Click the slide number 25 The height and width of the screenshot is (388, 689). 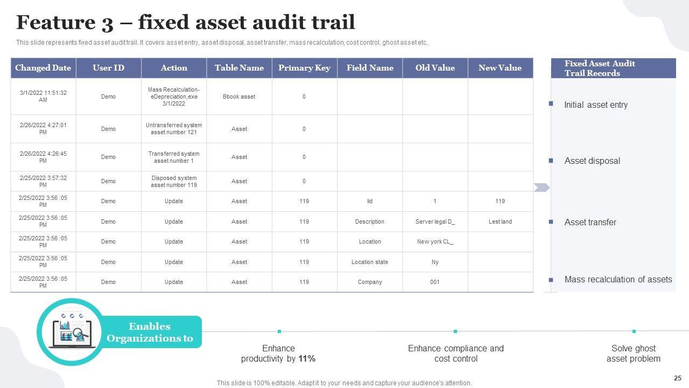coord(677,378)
